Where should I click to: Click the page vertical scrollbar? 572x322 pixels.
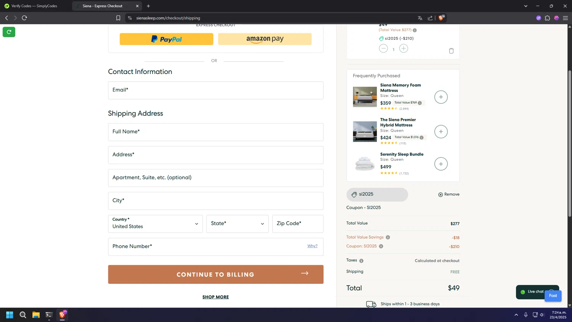click(x=570, y=143)
